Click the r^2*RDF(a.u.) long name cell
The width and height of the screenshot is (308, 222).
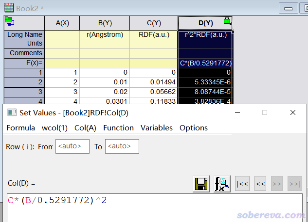click(x=205, y=34)
